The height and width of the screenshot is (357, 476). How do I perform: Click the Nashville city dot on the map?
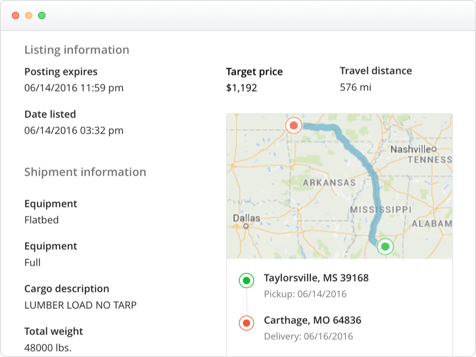point(434,149)
